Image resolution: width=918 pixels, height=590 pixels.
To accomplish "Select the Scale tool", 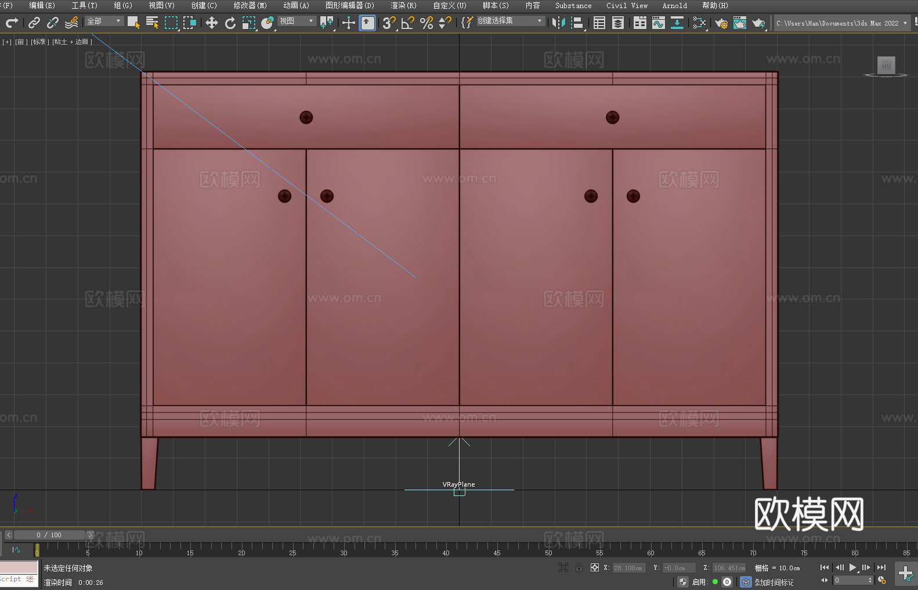I will [x=249, y=23].
